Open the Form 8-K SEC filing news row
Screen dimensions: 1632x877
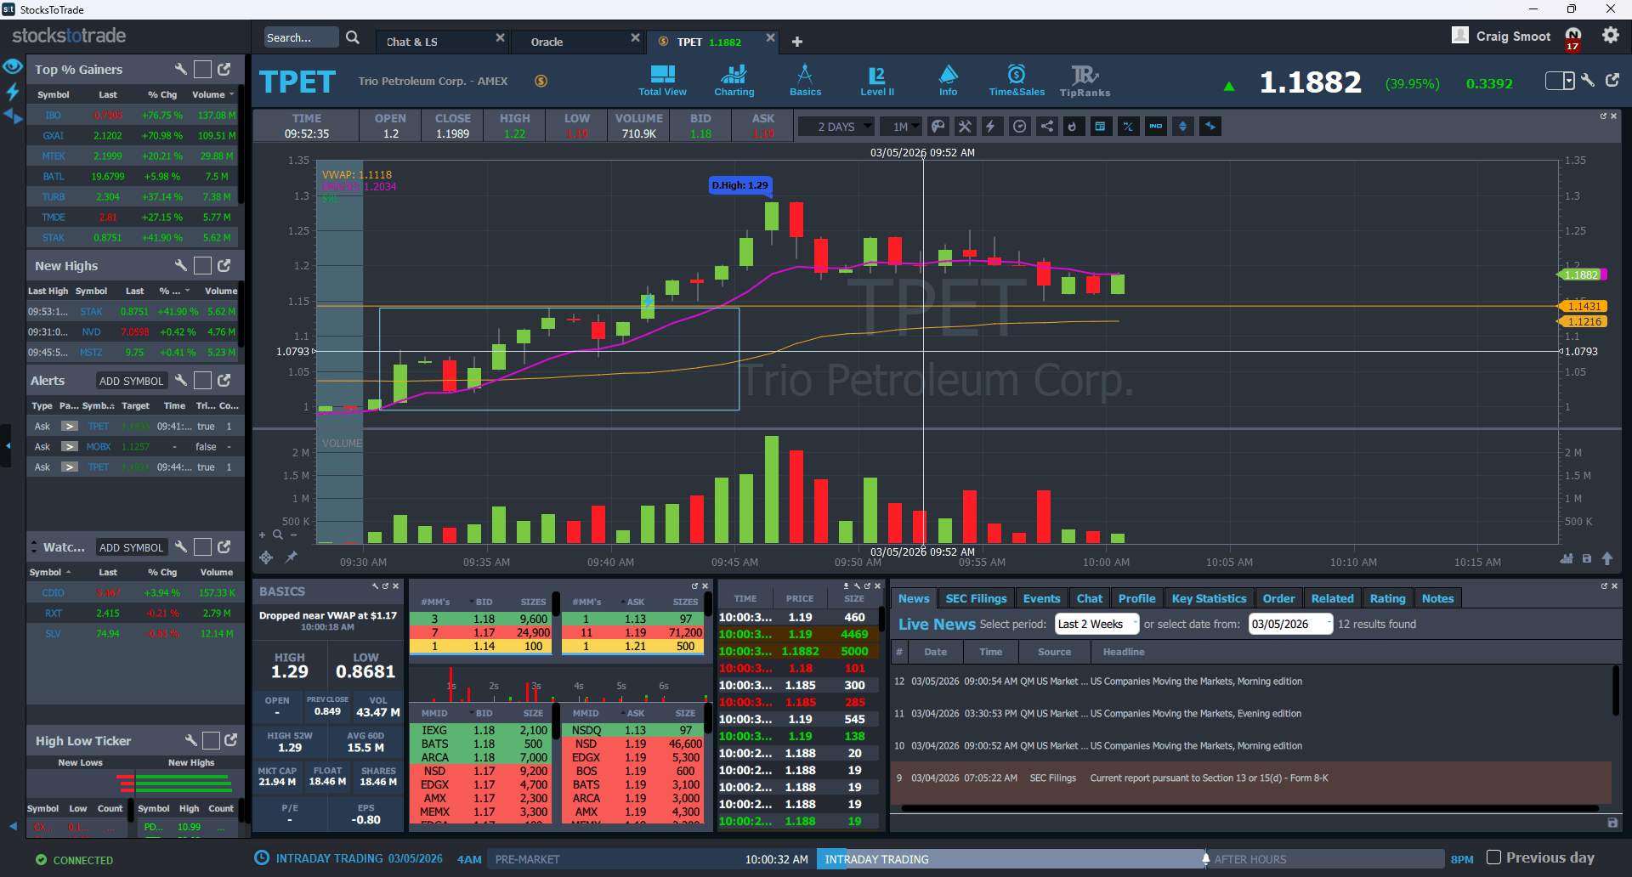(1250, 778)
